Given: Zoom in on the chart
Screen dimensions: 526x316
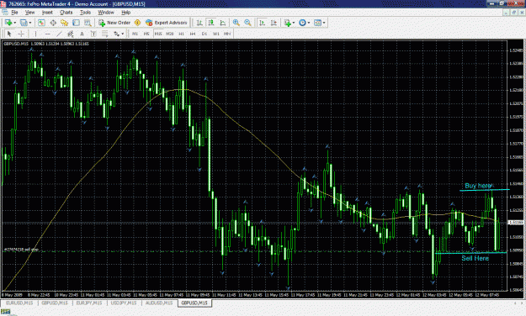Looking at the screenshot, I should (x=236, y=23).
